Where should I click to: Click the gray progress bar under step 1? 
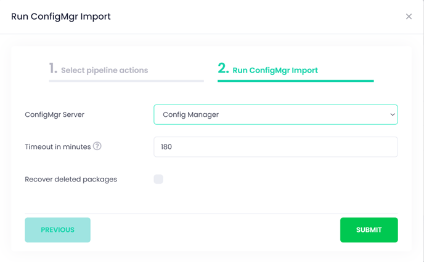pyautogui.click(x=126, y=81)
